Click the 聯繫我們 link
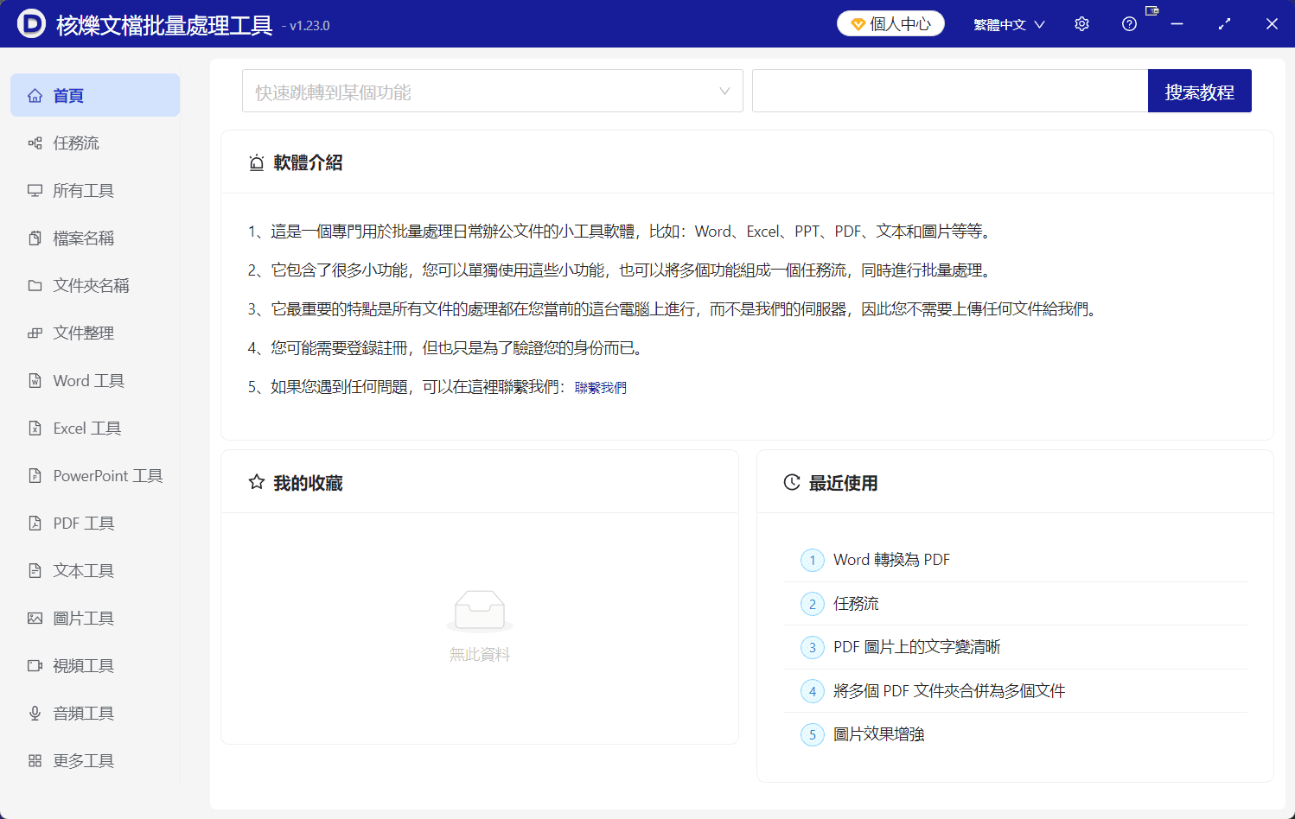This screenshot has width=1295, height=819. click(x=601, y=388)
